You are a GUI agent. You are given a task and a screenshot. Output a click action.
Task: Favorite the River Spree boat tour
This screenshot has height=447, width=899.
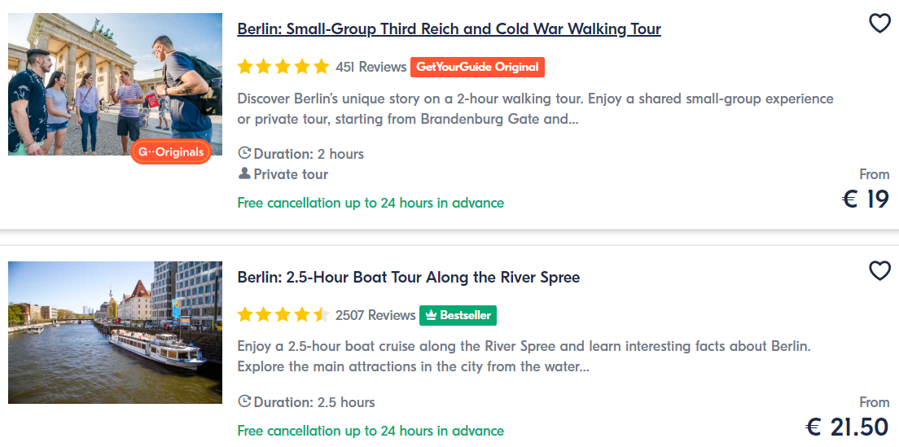879,270
